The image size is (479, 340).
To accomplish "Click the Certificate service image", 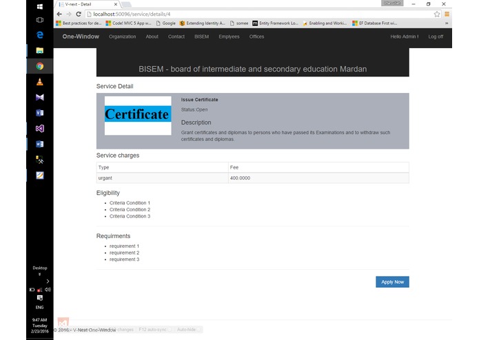I will [x=138, y=116].
